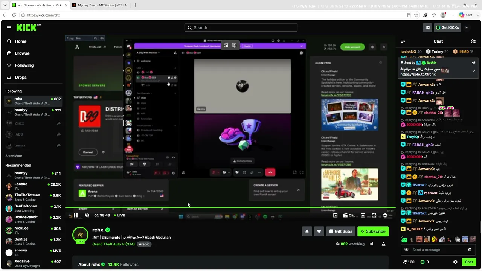Click the rchx channel avatar with LIVE badge
482x271 pixels.
80,235
